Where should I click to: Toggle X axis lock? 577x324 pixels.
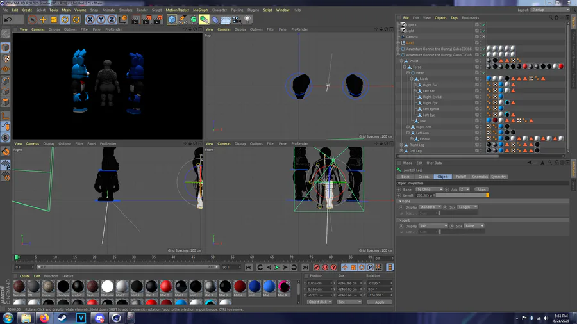(90, 19)
